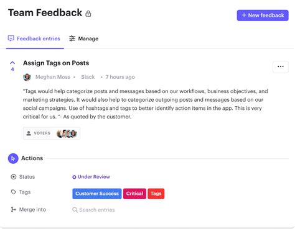The width and height of the screenshot is (295, 229).
Task: Focus the Search entries field
Action: coord(97,210)
